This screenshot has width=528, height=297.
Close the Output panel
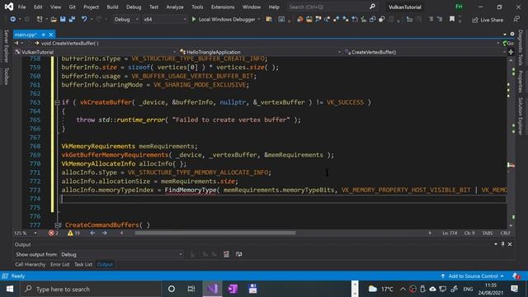click(510, 244)
